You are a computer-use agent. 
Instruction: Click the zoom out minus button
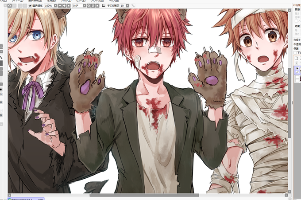click(60, 6)
